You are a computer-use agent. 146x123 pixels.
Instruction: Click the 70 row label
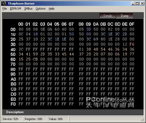[13, 64]
